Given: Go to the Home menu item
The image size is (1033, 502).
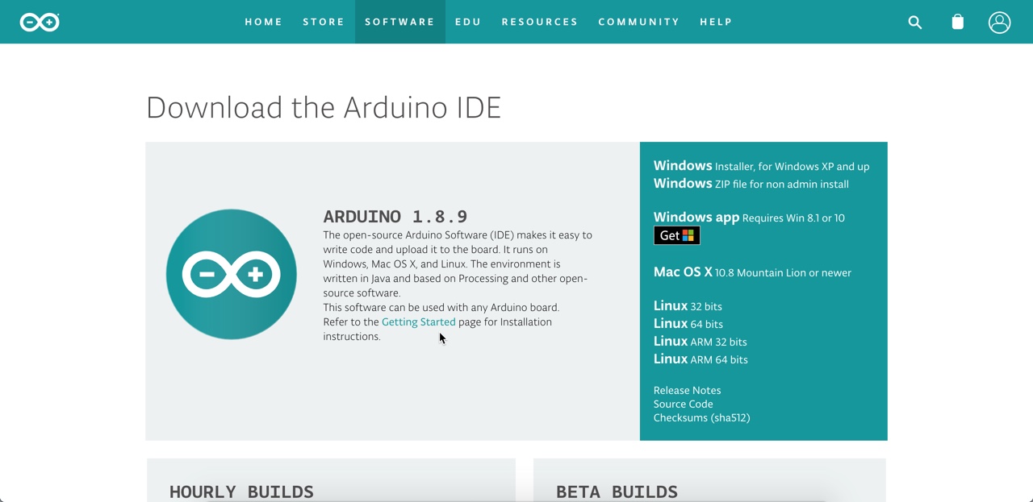Looking at the screenshot, I should point(264,22).
